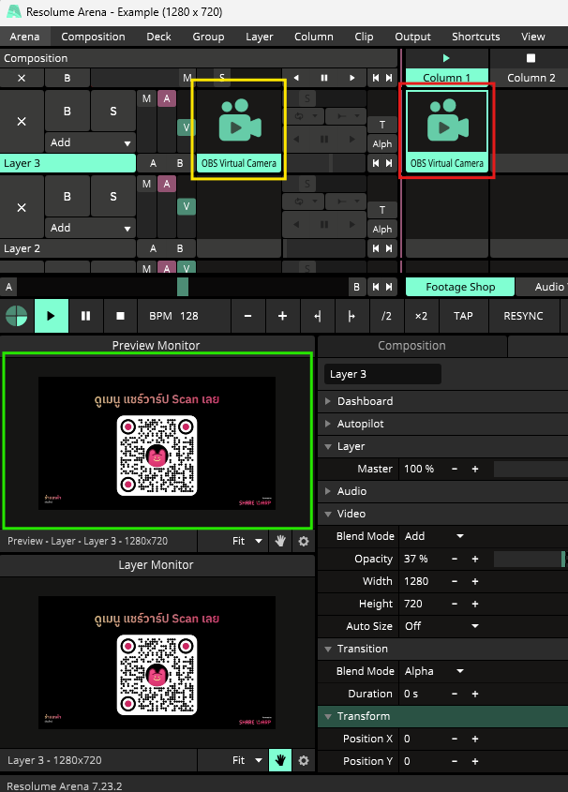The height and width of the screenshot is (792, 568).
Task: Open the Video Blend Mode Add dropdown
Action: point(434,536)
